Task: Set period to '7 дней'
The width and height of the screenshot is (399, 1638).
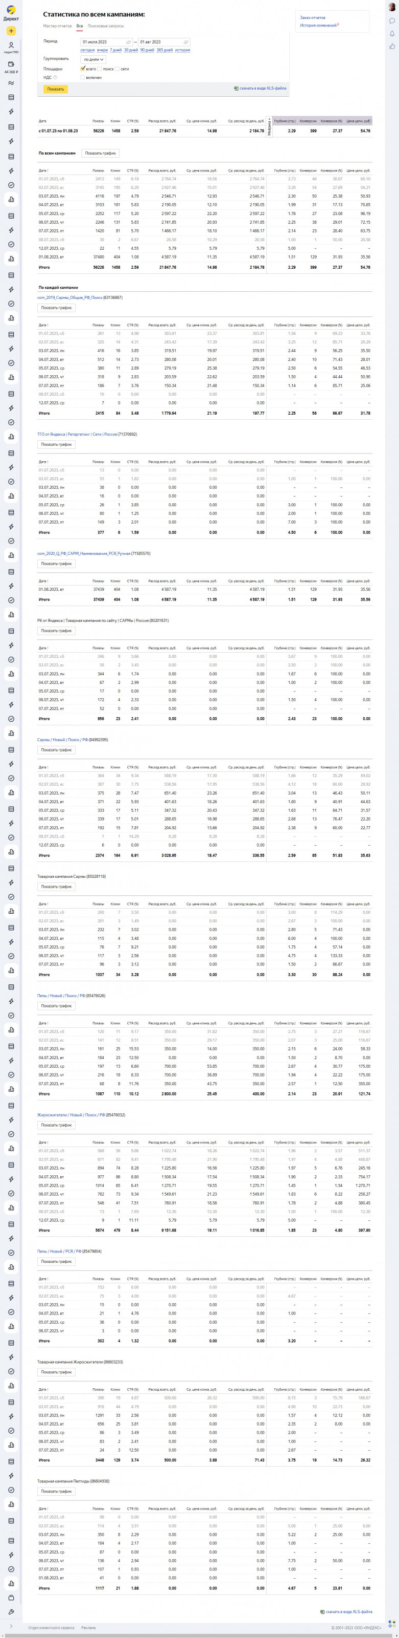Action: 115,50
